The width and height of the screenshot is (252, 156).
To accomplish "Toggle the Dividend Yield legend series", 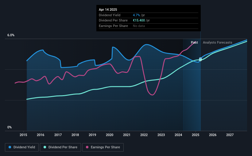I will (x=22, y=147).
